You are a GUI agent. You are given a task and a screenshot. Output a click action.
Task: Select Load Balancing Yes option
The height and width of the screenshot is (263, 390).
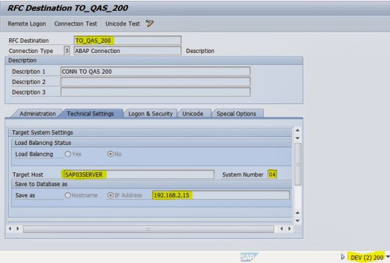(x=68, y=154)
